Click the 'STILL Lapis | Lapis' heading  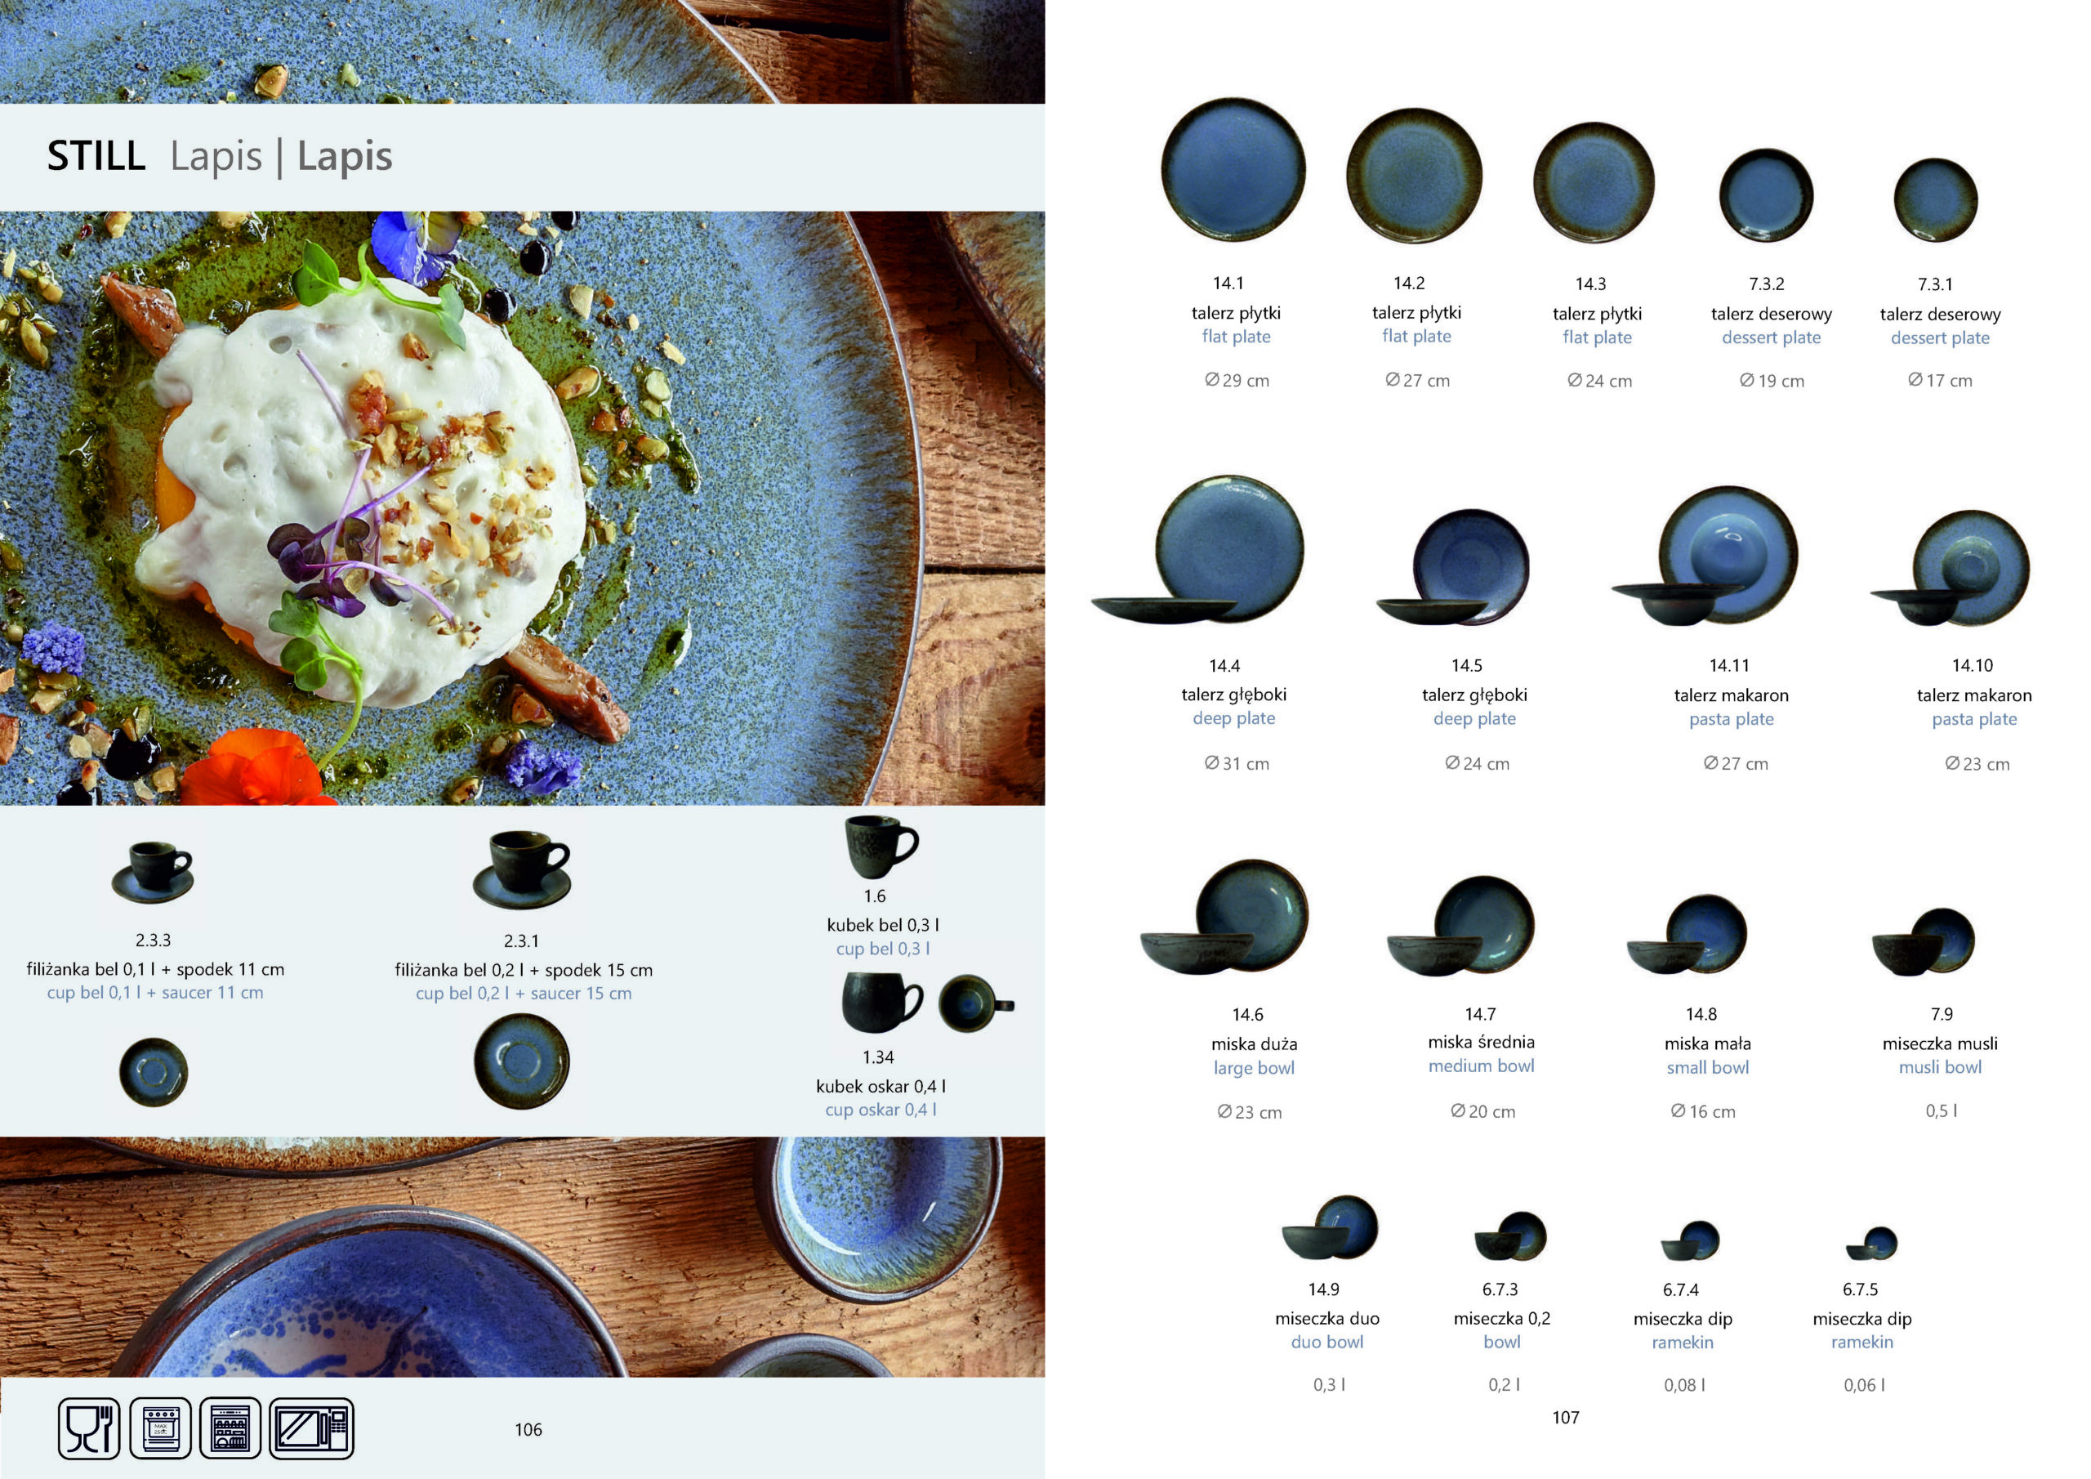[220, 156]
